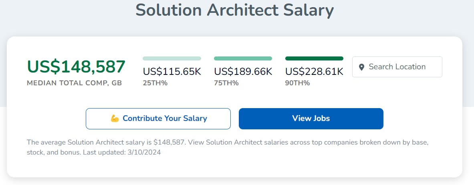Open the Contribute Your Salary form
The height and width of the screenshot is (185, 474).
pyautogui.click(x=158, y=119)
